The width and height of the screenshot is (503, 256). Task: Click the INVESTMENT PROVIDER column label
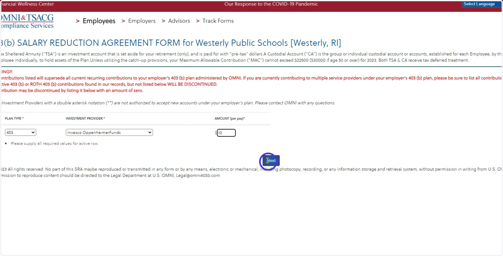(86, 119)
